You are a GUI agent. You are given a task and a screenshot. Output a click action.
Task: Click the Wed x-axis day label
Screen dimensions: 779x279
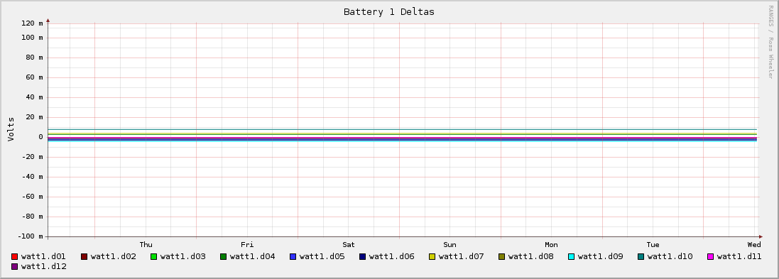(x=754, y=245)
